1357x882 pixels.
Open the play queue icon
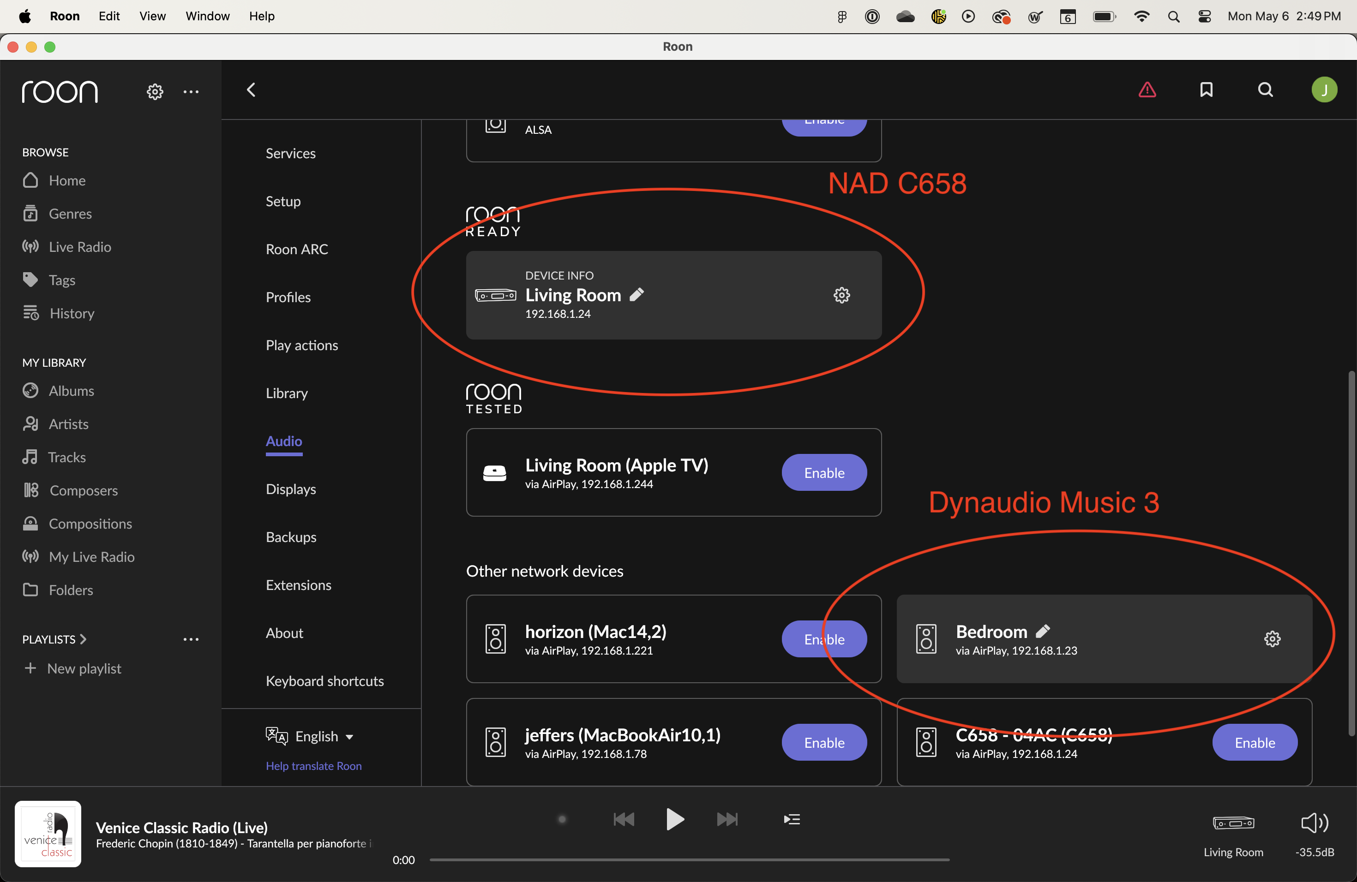tap(792, 819)
